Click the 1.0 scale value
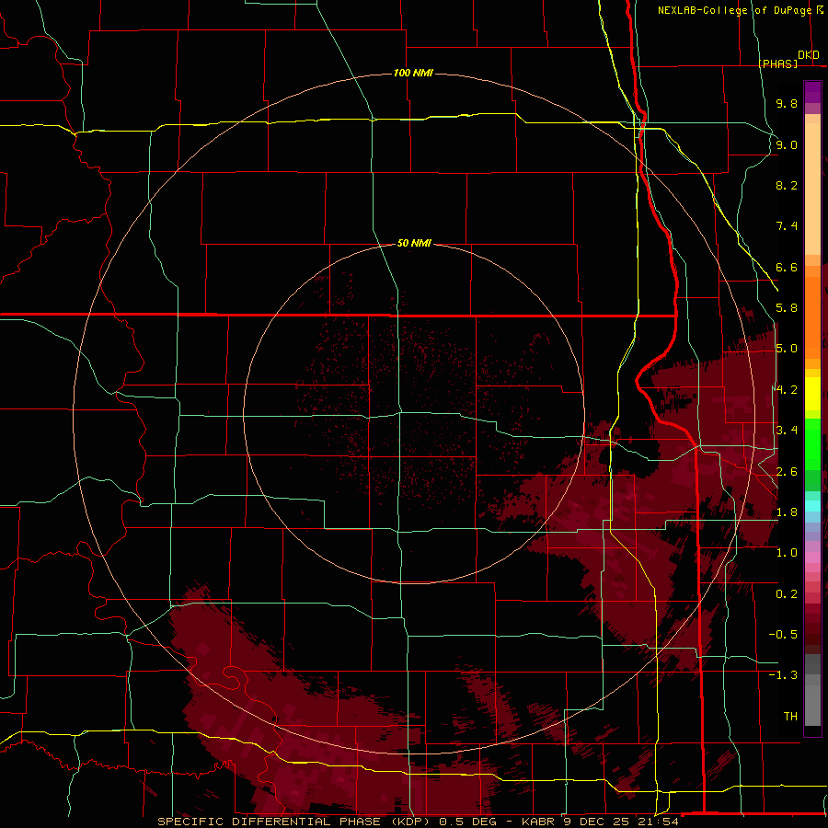 (x=787, y=553)
